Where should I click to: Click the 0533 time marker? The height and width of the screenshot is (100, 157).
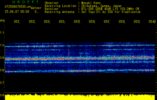pyautogui.click(x=47, y=21)
